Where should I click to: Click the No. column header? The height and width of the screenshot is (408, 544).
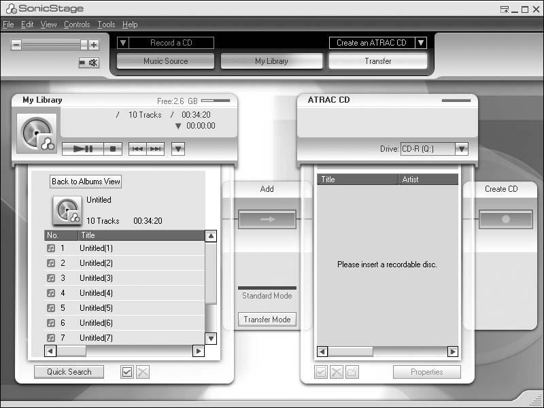pos(61,235)
